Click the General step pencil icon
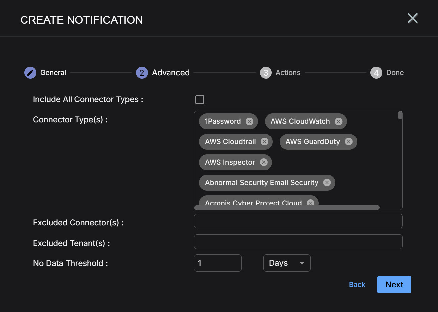Screen dimensions: 438x312 (x=30, y=73)
